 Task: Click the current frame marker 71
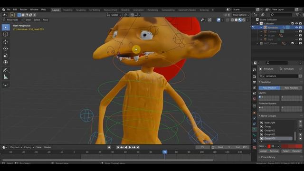pyautogui.click(x=165, y=152)
